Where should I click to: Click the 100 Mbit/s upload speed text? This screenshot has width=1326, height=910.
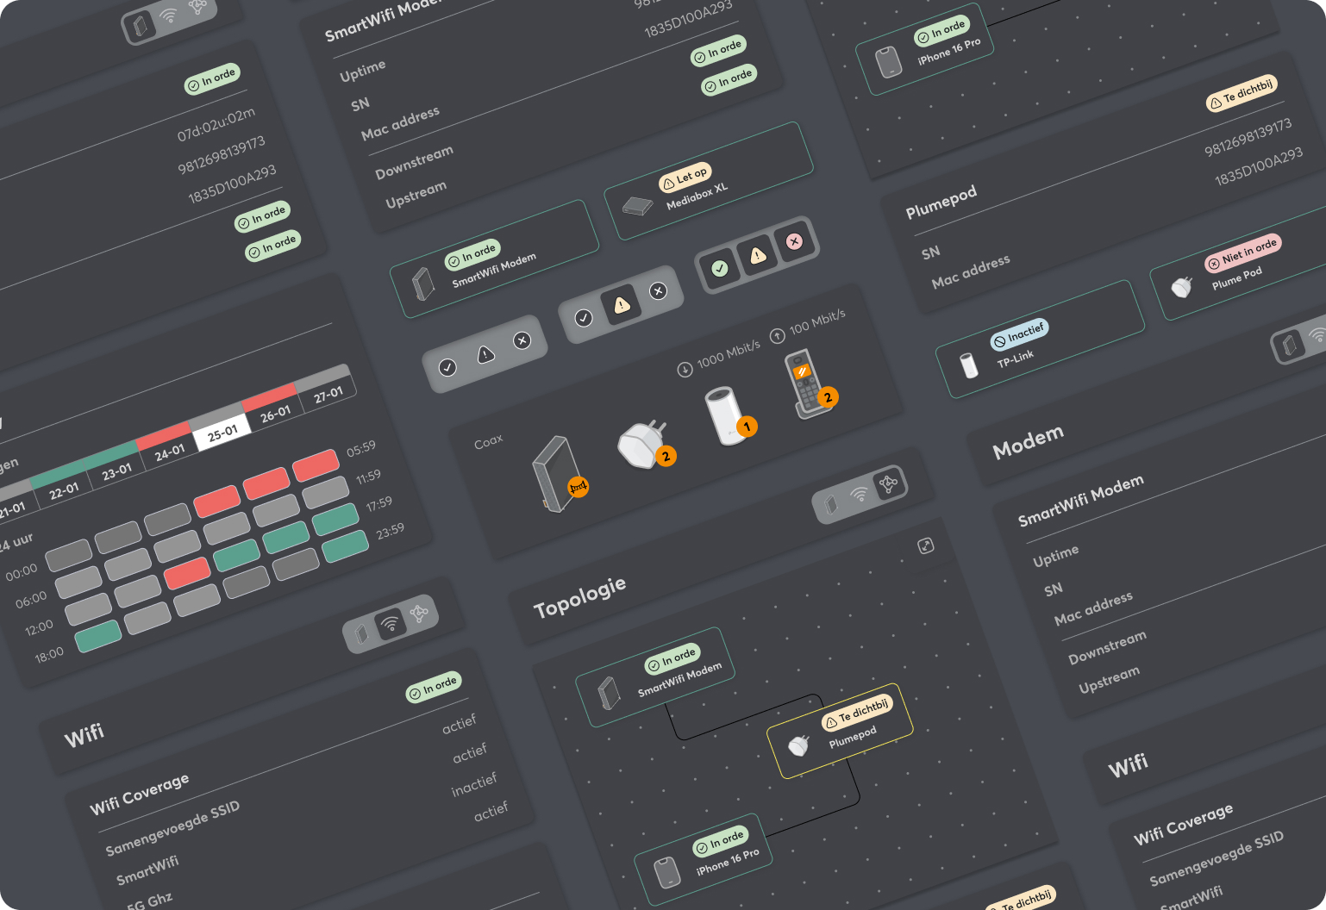tap(817, 321)
